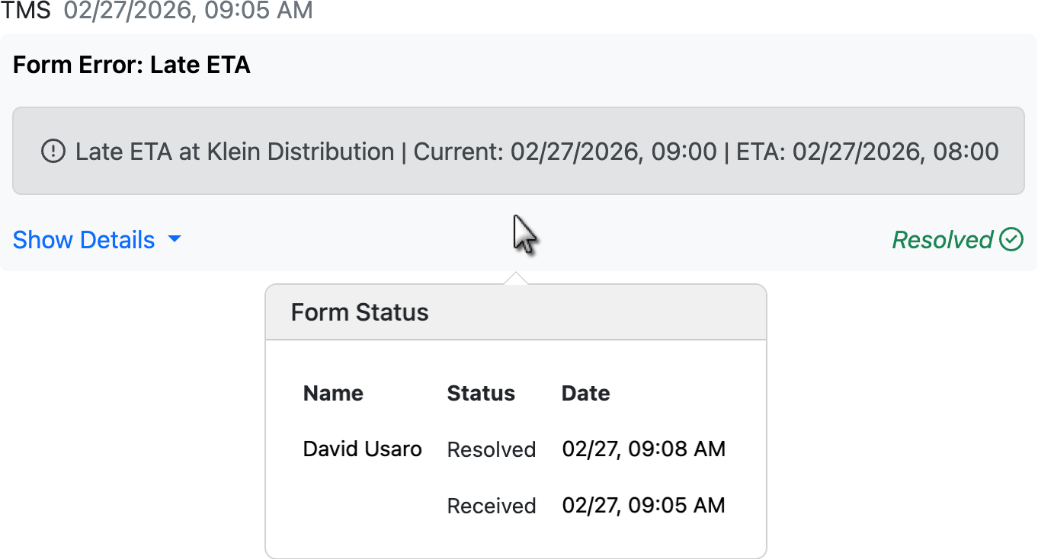Viewport: 1038px width, 559px height.
Task: Open the Show Details link
Action: [84, 240]
